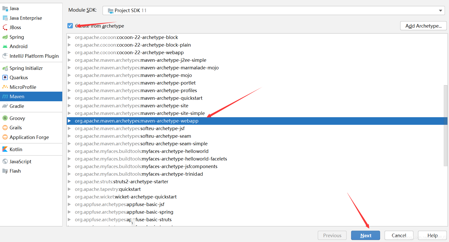
Task: Choose Grails in project type list
Action: (31, 128)
